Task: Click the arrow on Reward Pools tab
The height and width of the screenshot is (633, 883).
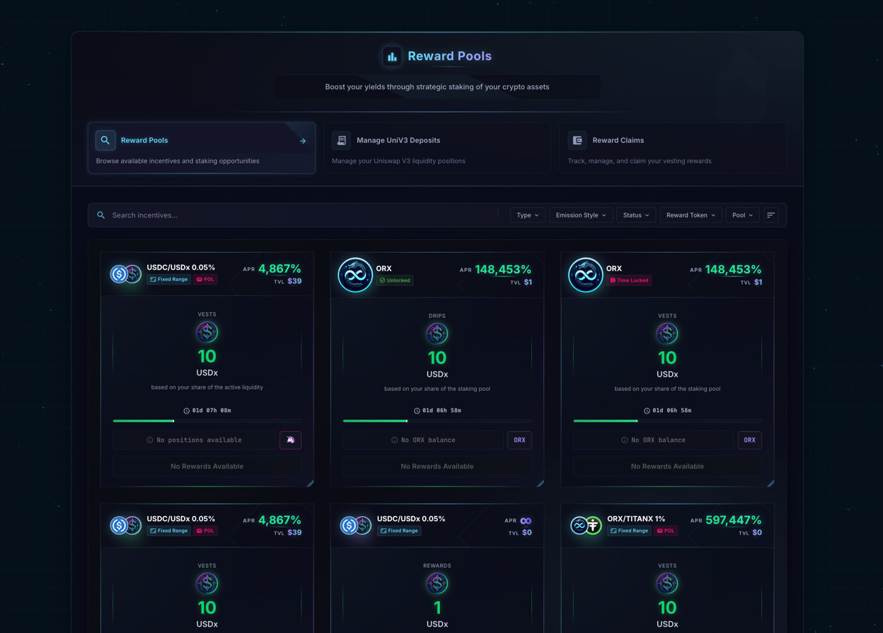Action: (x=303, y=141)
